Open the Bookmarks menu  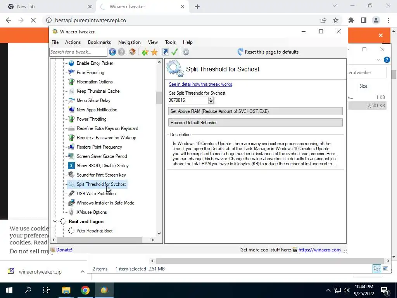100,42
